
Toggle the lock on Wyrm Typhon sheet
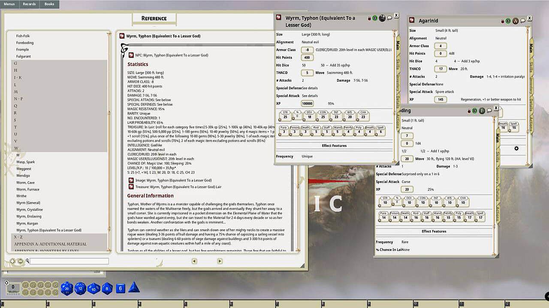[x=369, y=18]
